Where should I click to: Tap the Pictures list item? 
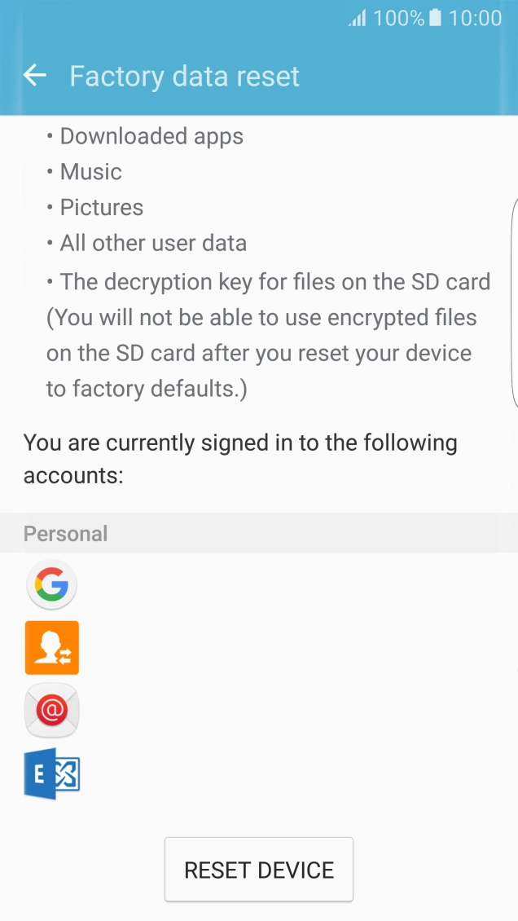click(x=101, y=208)
